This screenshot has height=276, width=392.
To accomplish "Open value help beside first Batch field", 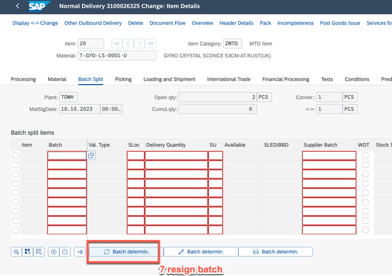I will click(x=92, y=155).
